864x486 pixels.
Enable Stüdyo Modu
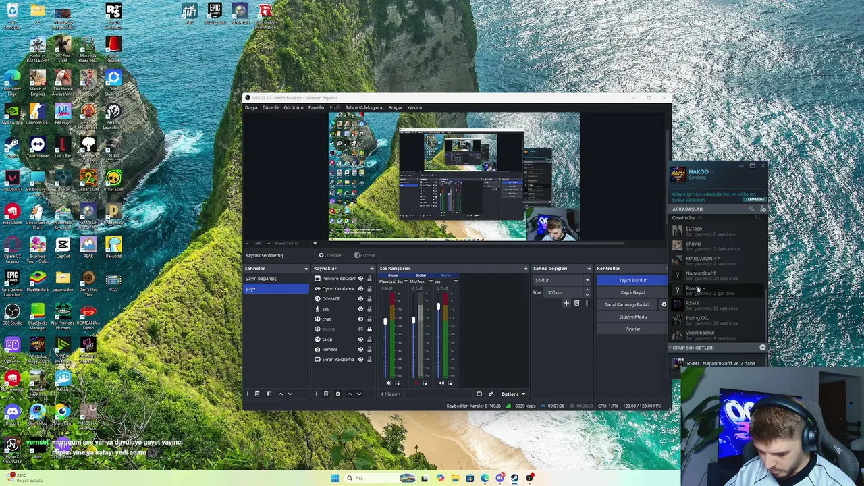(x=632, y=317)
